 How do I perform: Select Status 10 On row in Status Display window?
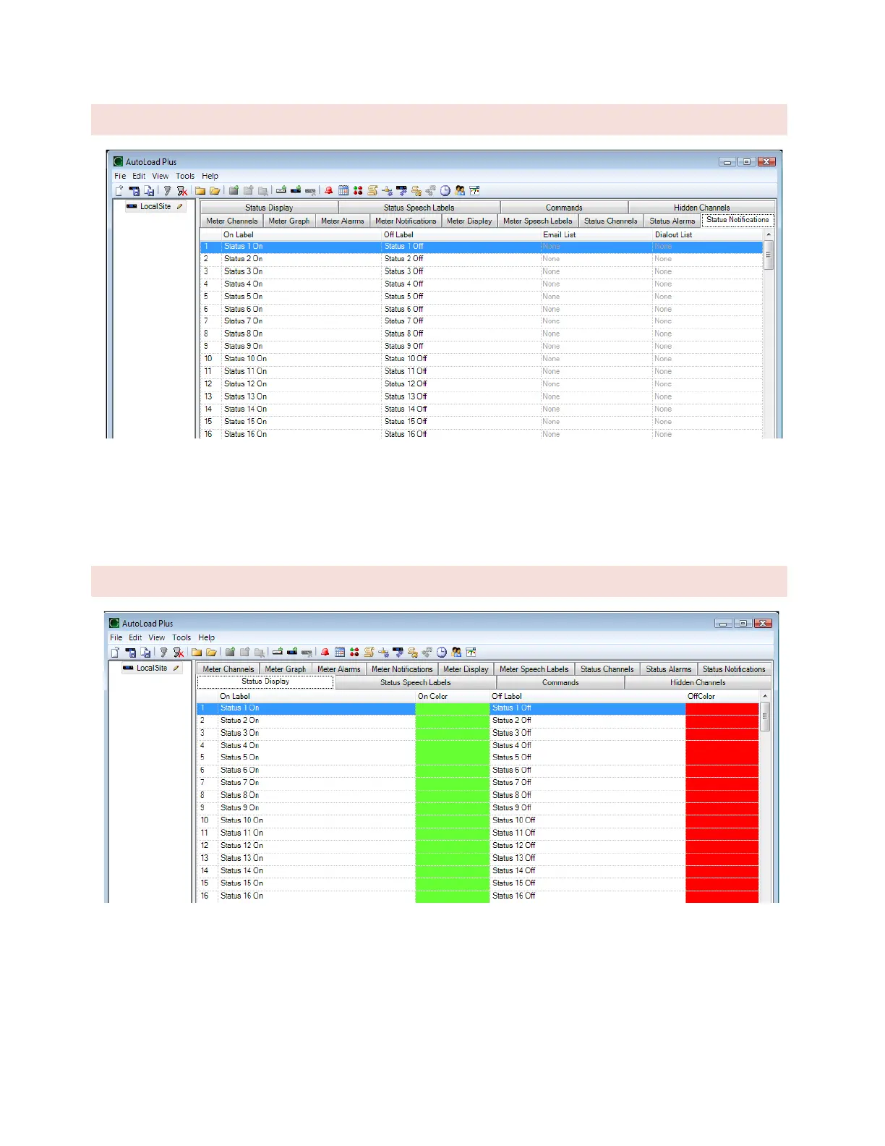[478, 820]
